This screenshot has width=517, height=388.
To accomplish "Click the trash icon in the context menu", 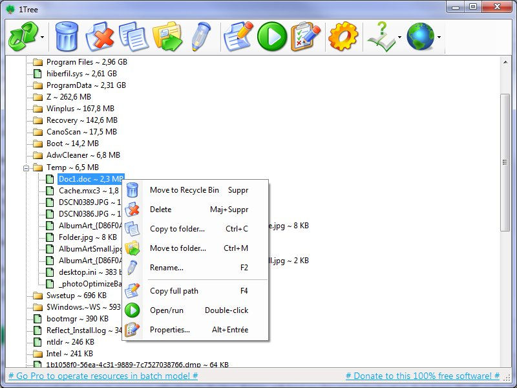I will 132,190.
